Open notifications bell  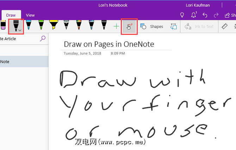pos(194,15)
